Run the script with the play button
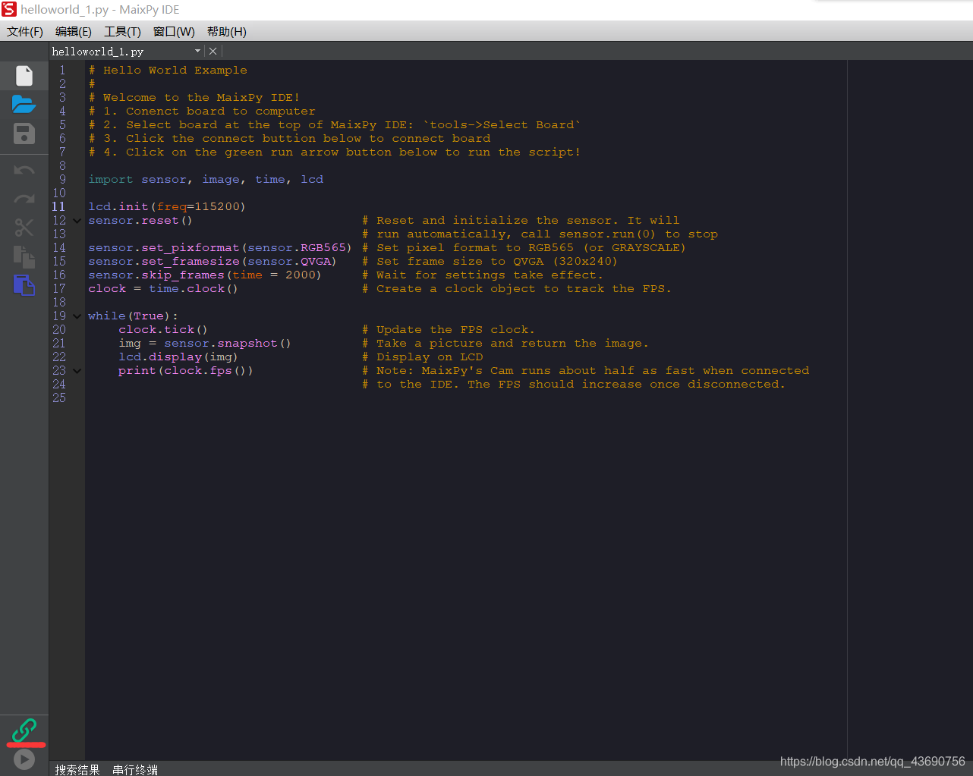 24,759
